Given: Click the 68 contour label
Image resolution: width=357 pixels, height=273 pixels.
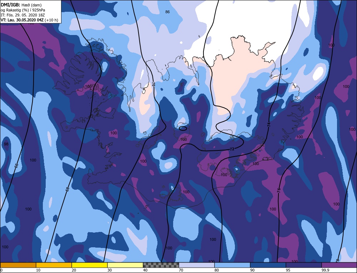Looking at the screenshot, I should (x=67, y=189).
